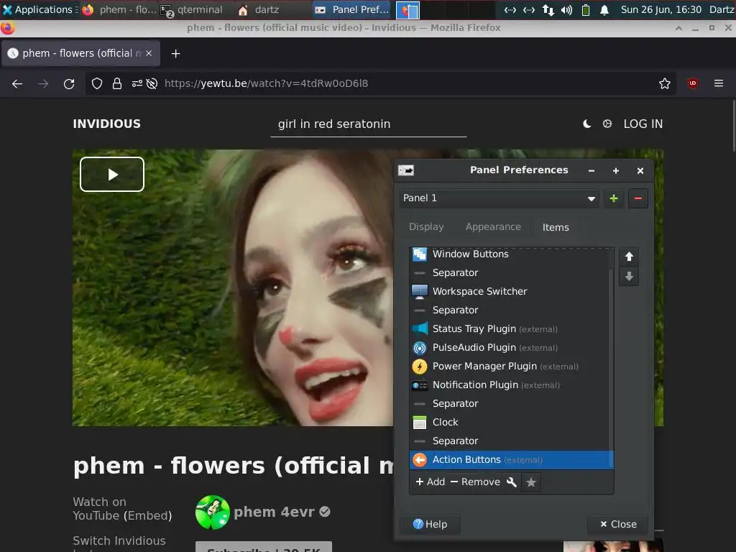Go back one page in Firefox

(17, 83)
